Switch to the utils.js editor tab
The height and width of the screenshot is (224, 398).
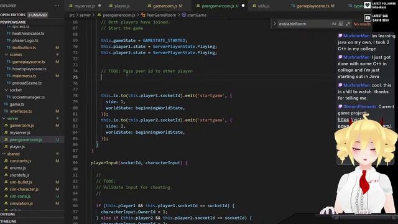264,6
